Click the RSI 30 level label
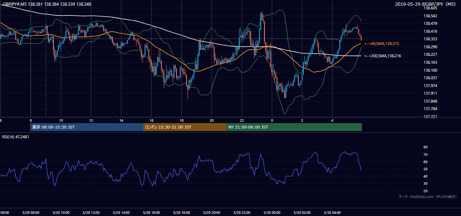This screenshot has height=216, width=461. click(425, 183)
